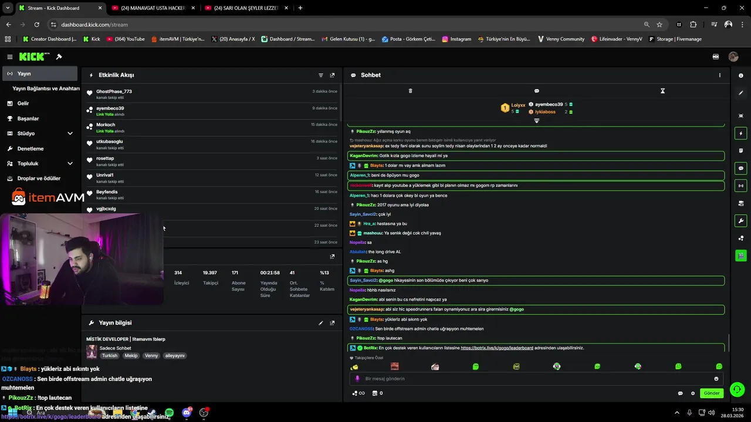The width and height of the screenshot is (751, 422).
Task: Open the Sohbet three-dot options menu
Action: pyautogui.click(x=720, y=75)
